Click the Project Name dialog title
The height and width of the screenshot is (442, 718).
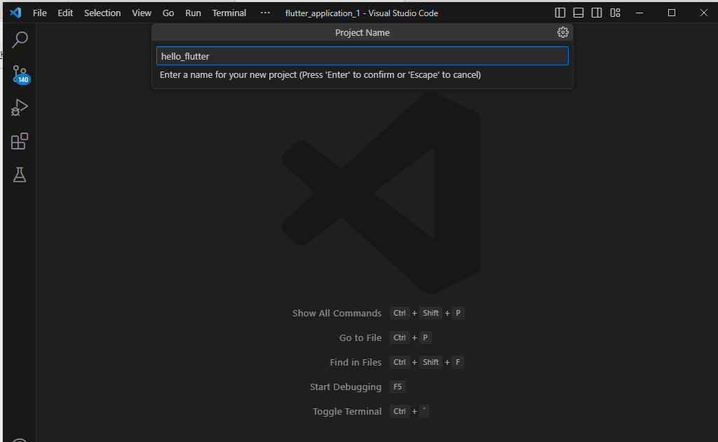[x=363, y=32]
